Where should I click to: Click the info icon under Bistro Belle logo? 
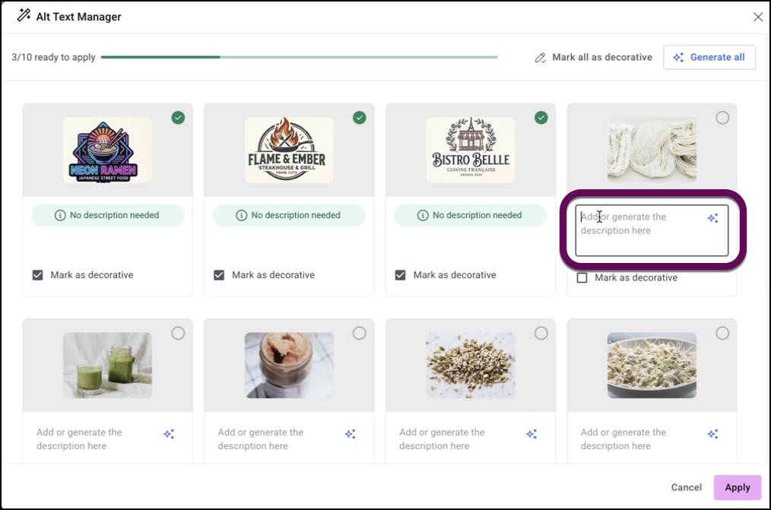[x=423, y=216]
